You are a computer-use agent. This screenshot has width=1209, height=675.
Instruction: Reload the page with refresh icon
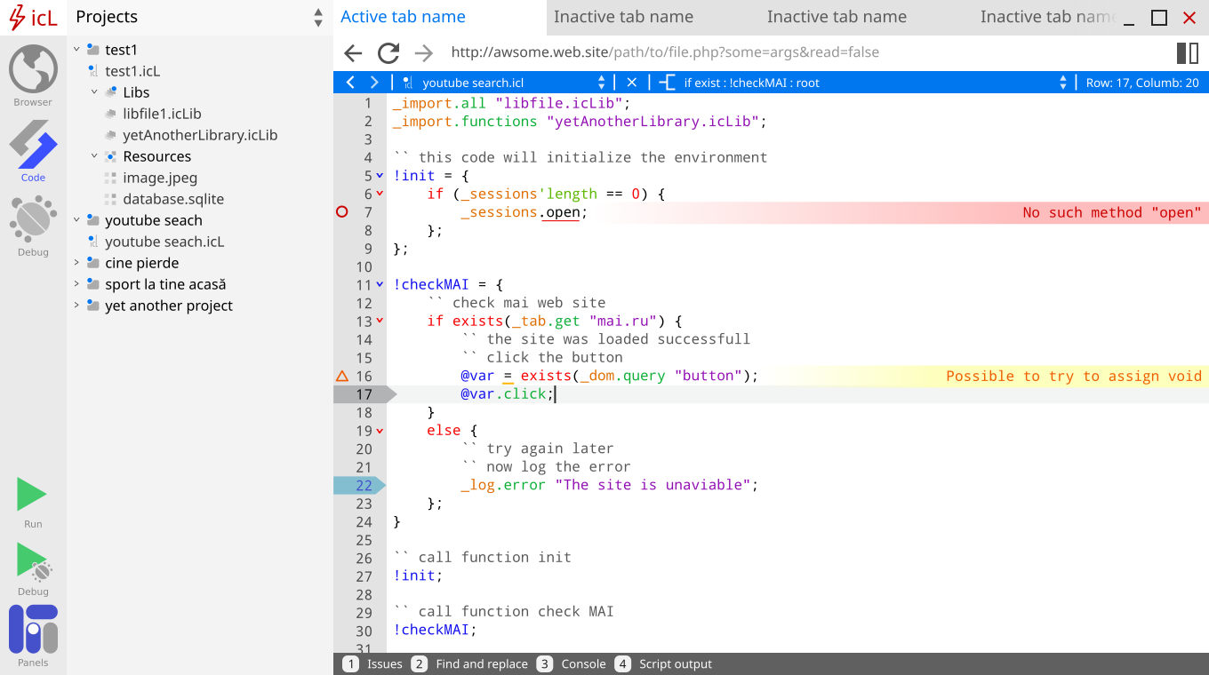[388, 53]
